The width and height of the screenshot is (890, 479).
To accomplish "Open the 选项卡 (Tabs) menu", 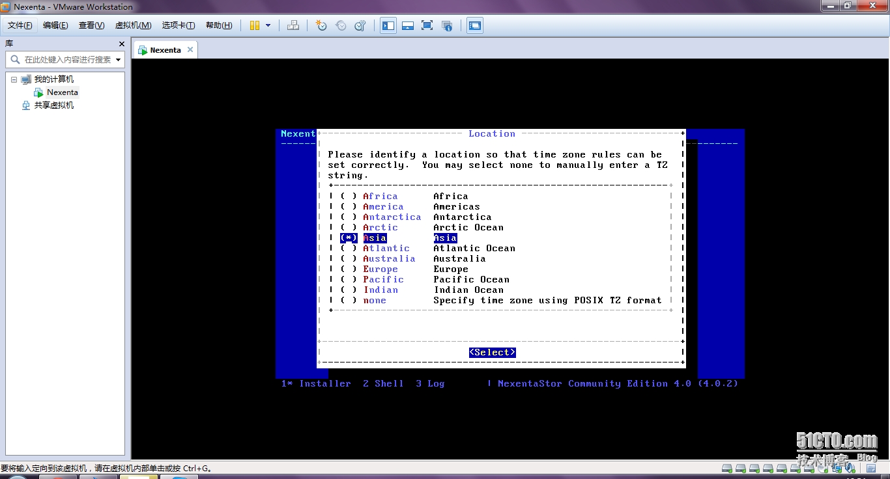I will tap(179, 25).
